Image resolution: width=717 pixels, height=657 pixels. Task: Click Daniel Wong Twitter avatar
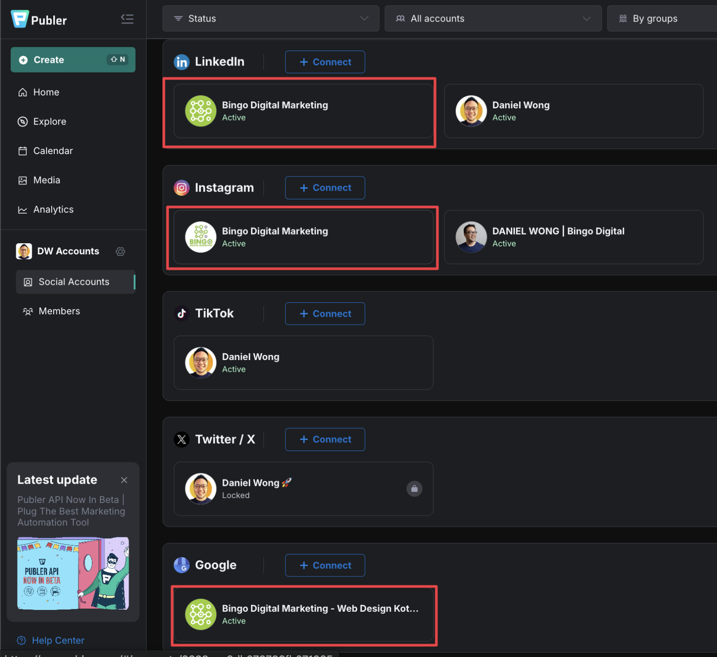coord(201,489)
